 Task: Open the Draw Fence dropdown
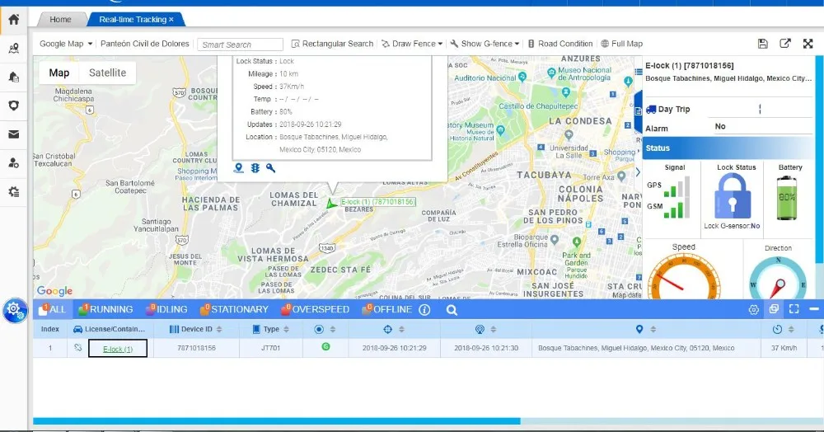pyautogui.click(x=412, y=44)
